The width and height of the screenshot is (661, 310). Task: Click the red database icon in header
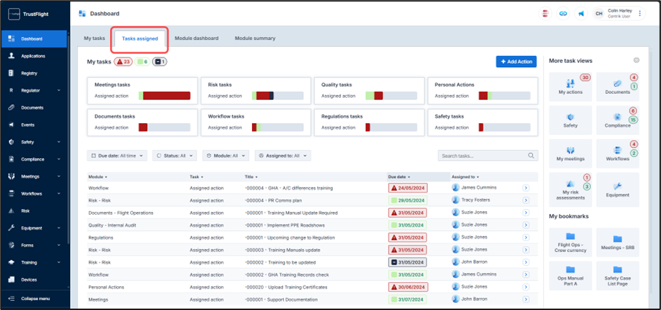click(545, 13)
